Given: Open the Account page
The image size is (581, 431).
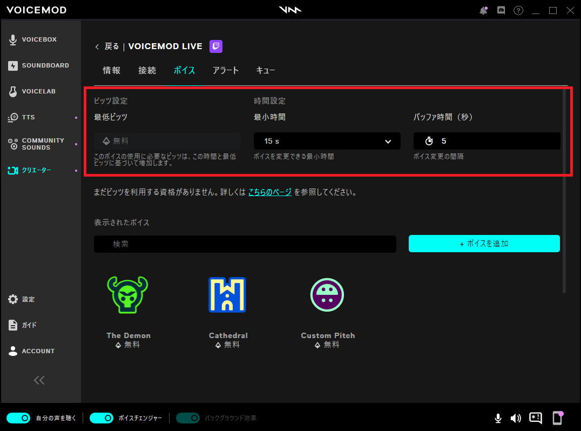Looking at the screenshot, I should (x=31, y=351).
